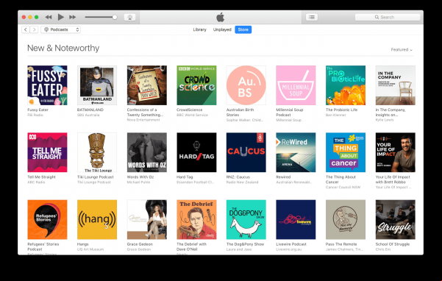Adjust the volume slider knob
442x281 pixels.
click(x=115, y=17)
